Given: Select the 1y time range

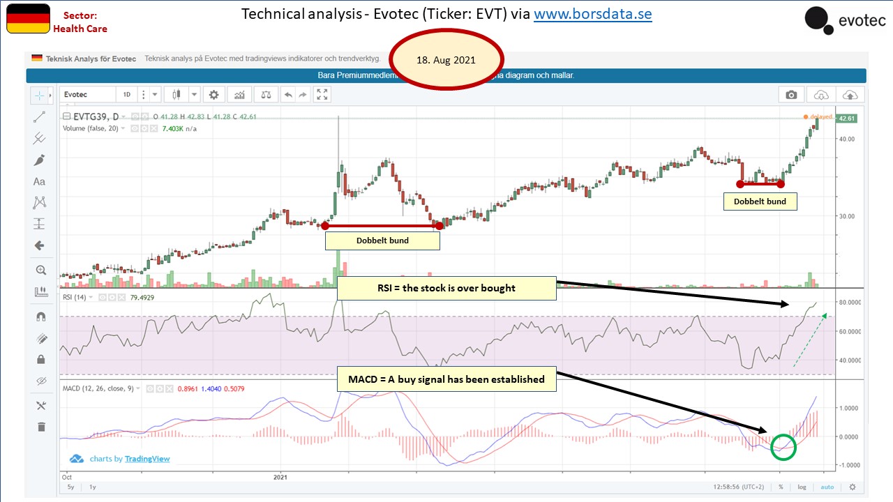Looking at the screenshot, I should click(x=91, y=487).
